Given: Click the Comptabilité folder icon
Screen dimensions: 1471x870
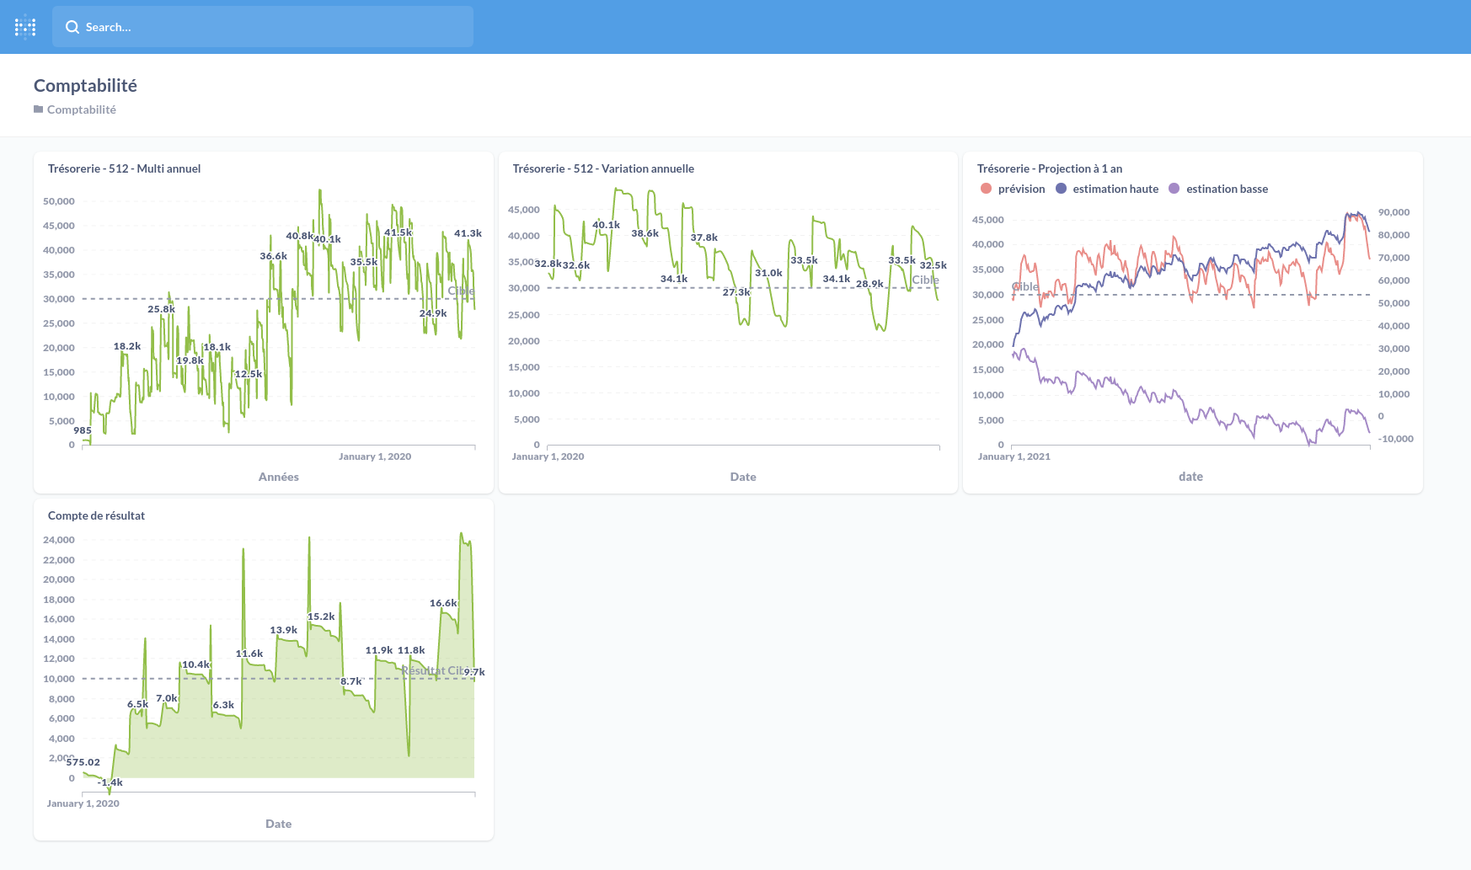Looking at the screenshot, I should pos(38,109).
